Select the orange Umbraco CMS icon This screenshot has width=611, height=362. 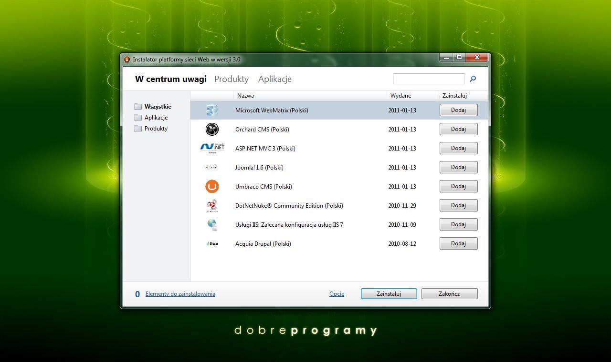coord(211,186)
